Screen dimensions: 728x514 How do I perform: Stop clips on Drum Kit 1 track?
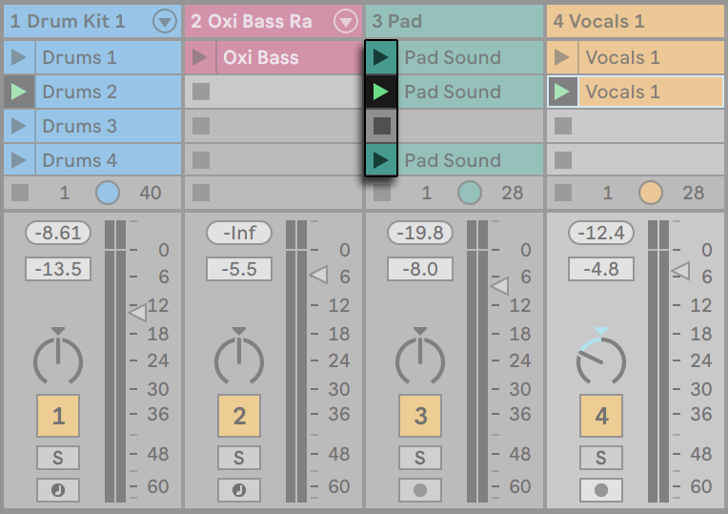click(20, 193)
